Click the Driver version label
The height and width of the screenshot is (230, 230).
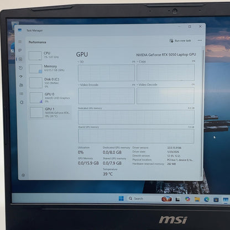[x=140, y=148]
